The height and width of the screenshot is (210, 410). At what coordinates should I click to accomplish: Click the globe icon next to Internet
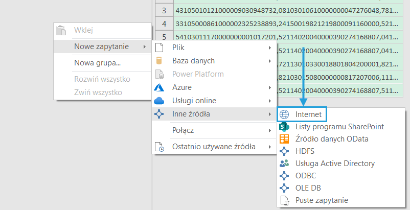[x=285, y=114]
